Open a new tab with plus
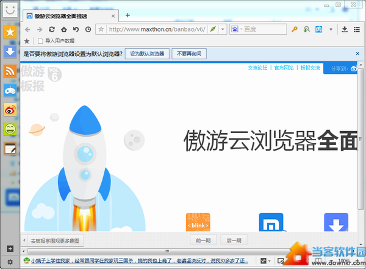The image size is (366, 269). pyautogui.click(x=127, y=15)
